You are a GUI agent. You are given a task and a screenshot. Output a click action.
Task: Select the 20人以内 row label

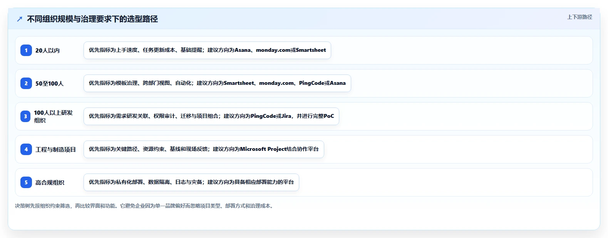click(47, 50)
